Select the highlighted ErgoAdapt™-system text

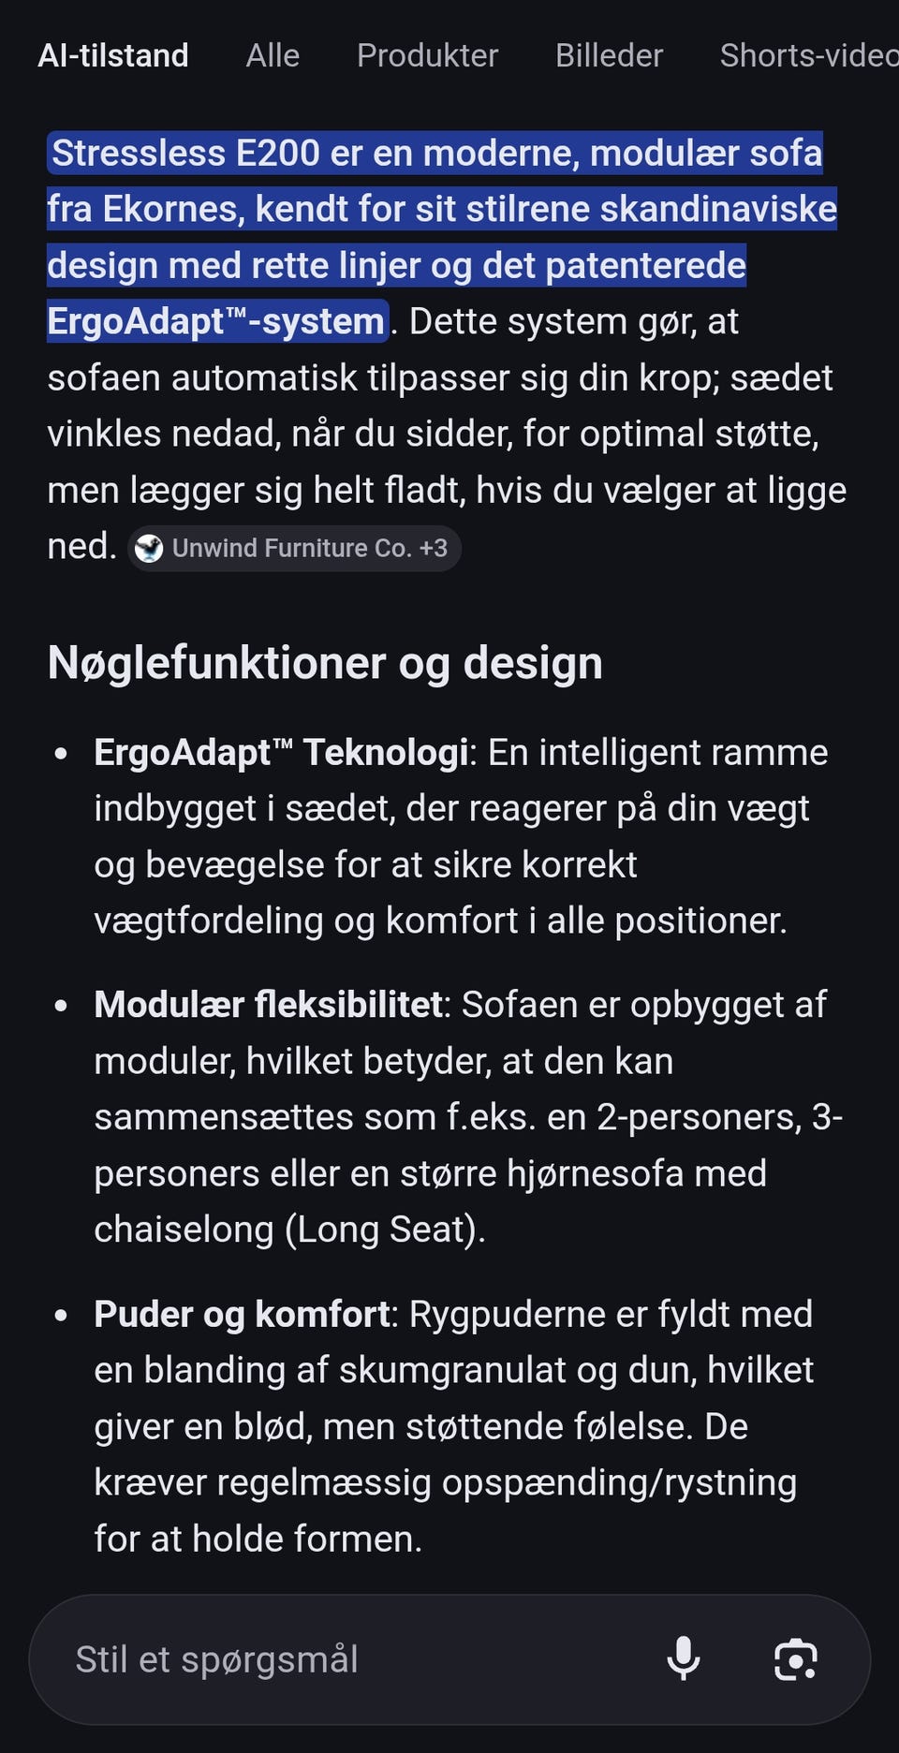click(217, 321)
